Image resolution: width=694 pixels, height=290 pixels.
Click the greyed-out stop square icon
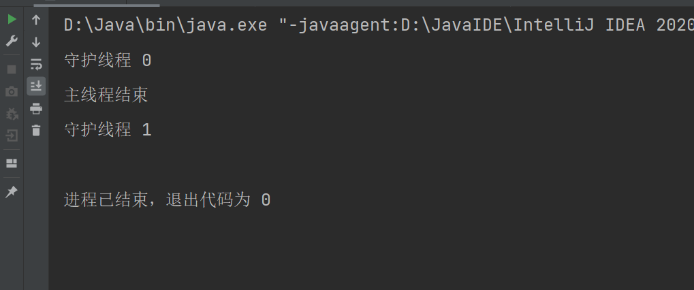coord(12,69)
